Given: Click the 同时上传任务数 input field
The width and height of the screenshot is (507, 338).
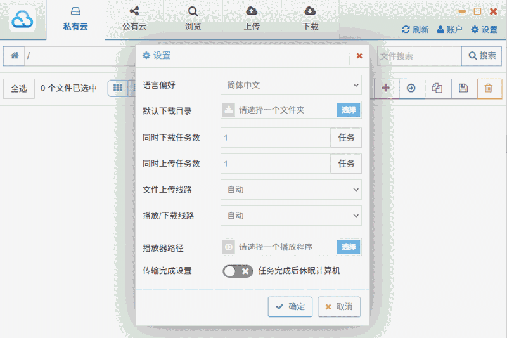Looking at the screenshot, I should pos(276,164).
